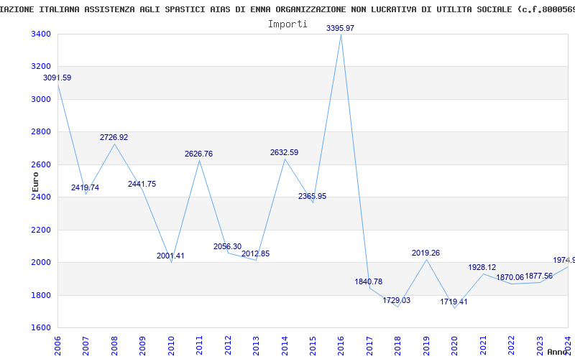Screen dimensions: 575x359
Task: Click the 2019.26 value label
Action: [425, 253]
